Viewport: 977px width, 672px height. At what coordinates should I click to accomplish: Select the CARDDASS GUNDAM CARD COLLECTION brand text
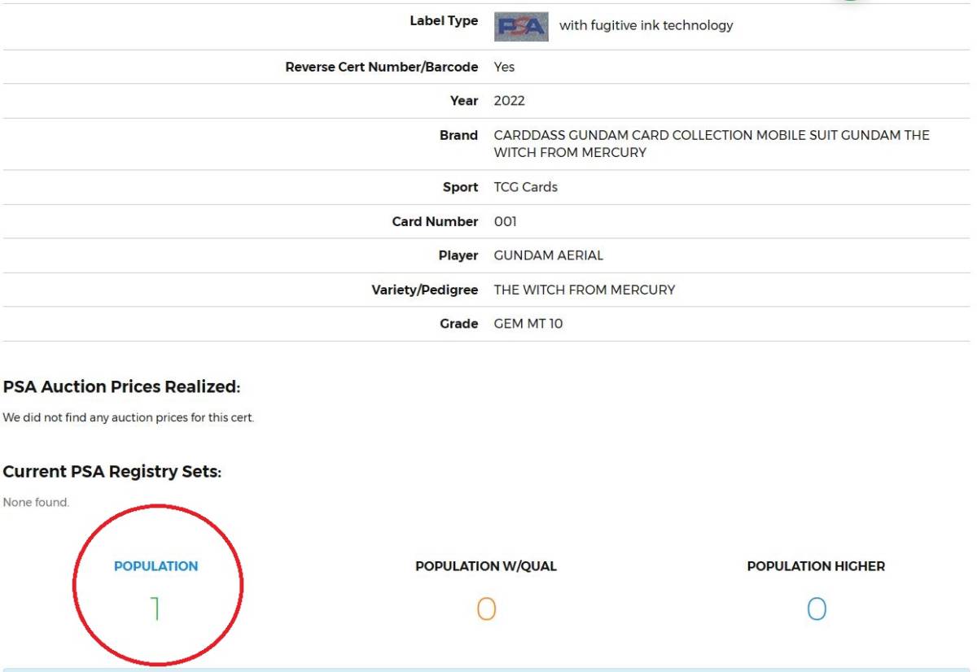(x=712, y=144)
